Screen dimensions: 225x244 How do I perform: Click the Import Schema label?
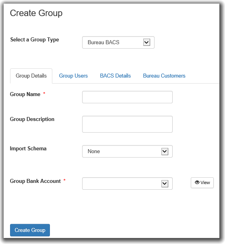tap(28, 148)
